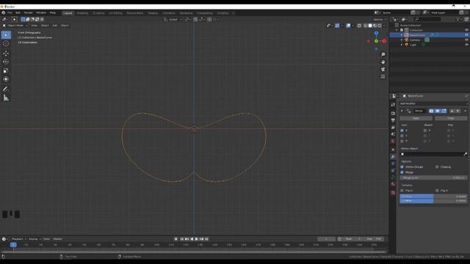This screenshot has height=264, width=470.
Task: Hide Light with its eye icon
Action: (x=466, y=45)
